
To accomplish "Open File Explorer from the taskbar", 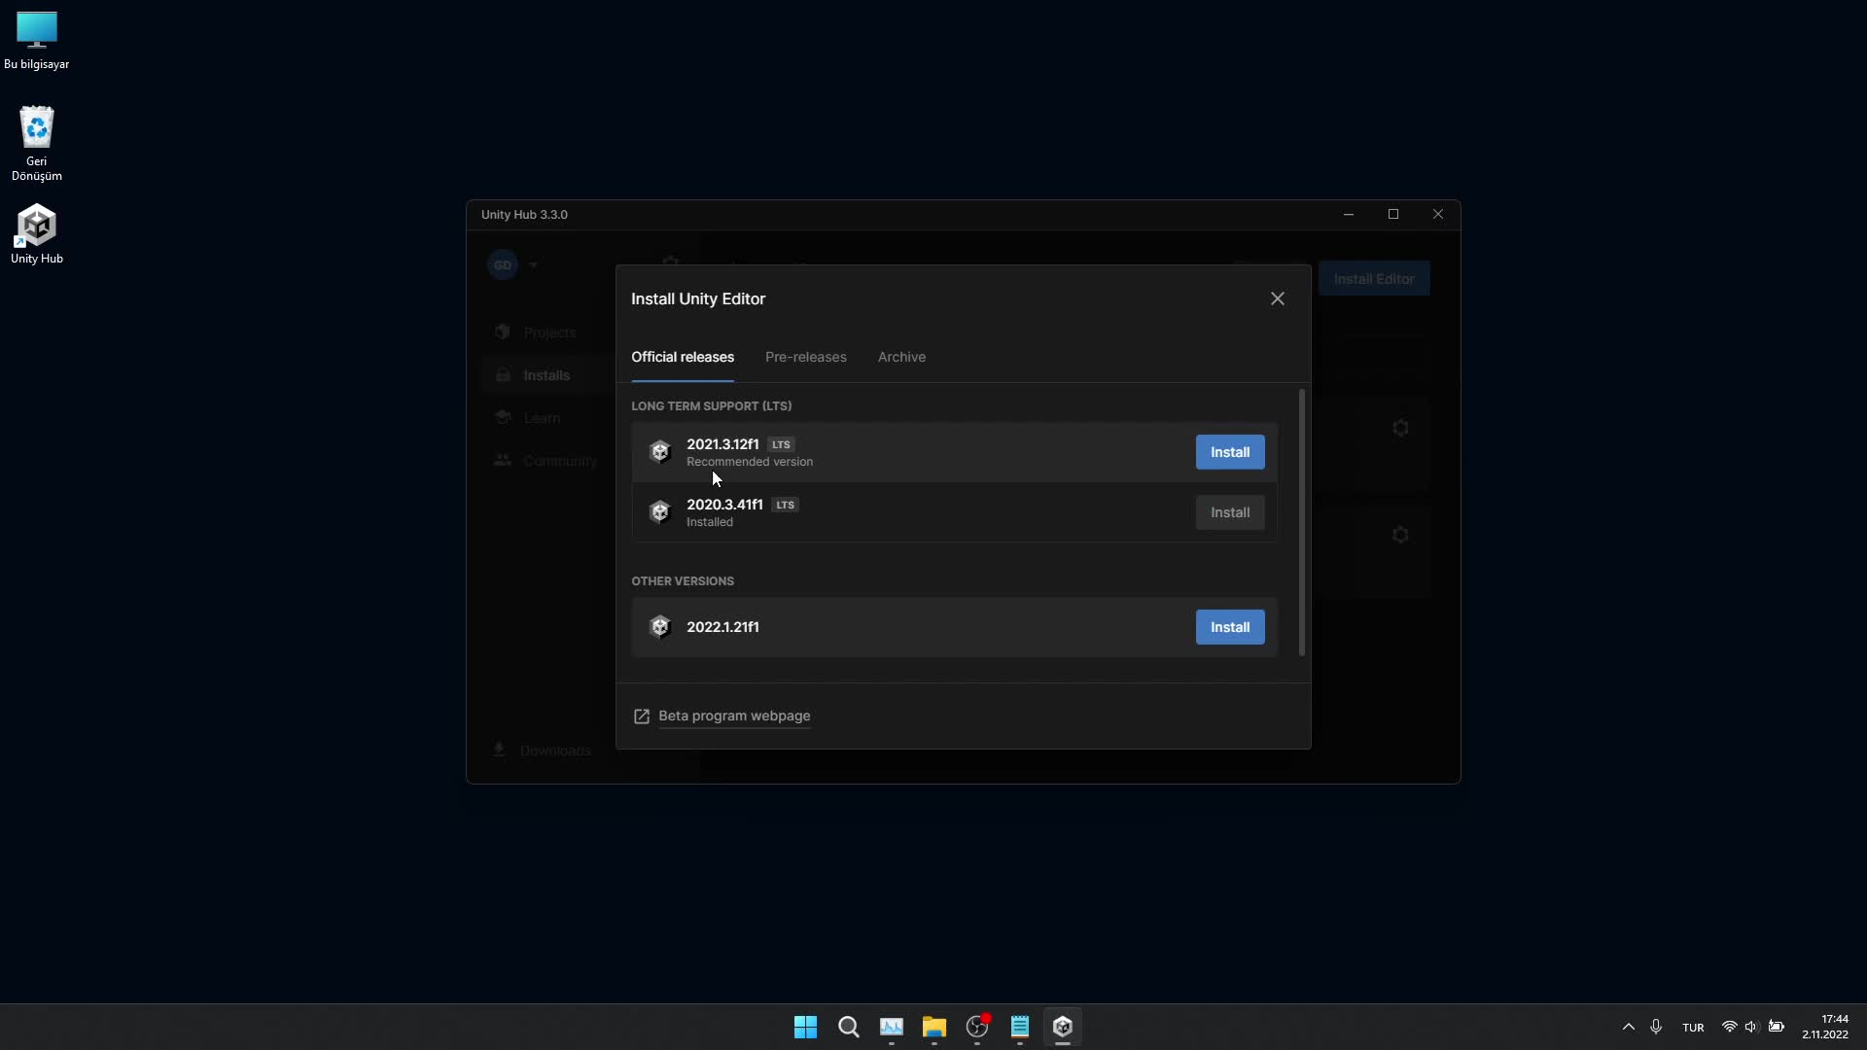I will tap(934, 1027).
